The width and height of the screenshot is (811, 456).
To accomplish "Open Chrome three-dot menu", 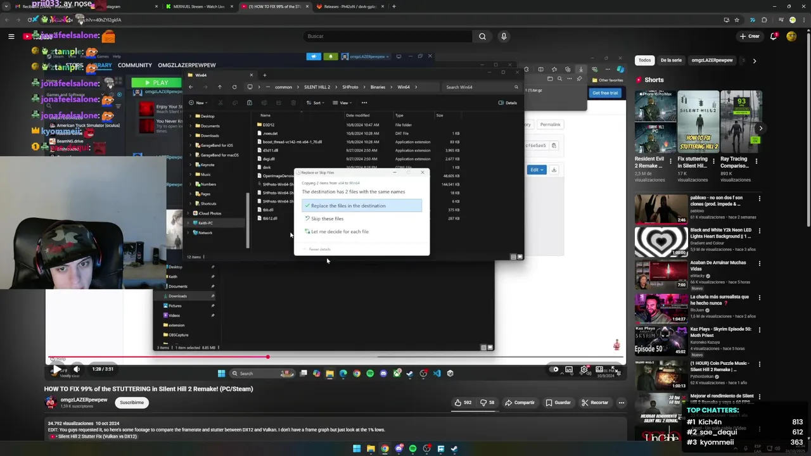I will coord(803,20).
